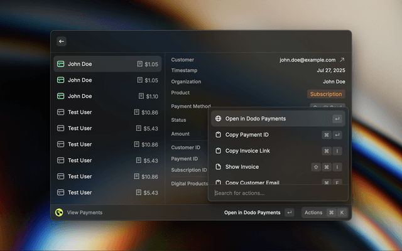This screenshot has height=251, width=402.
Task: Select John Doe payment of $1.10
Action: [107, 96]
